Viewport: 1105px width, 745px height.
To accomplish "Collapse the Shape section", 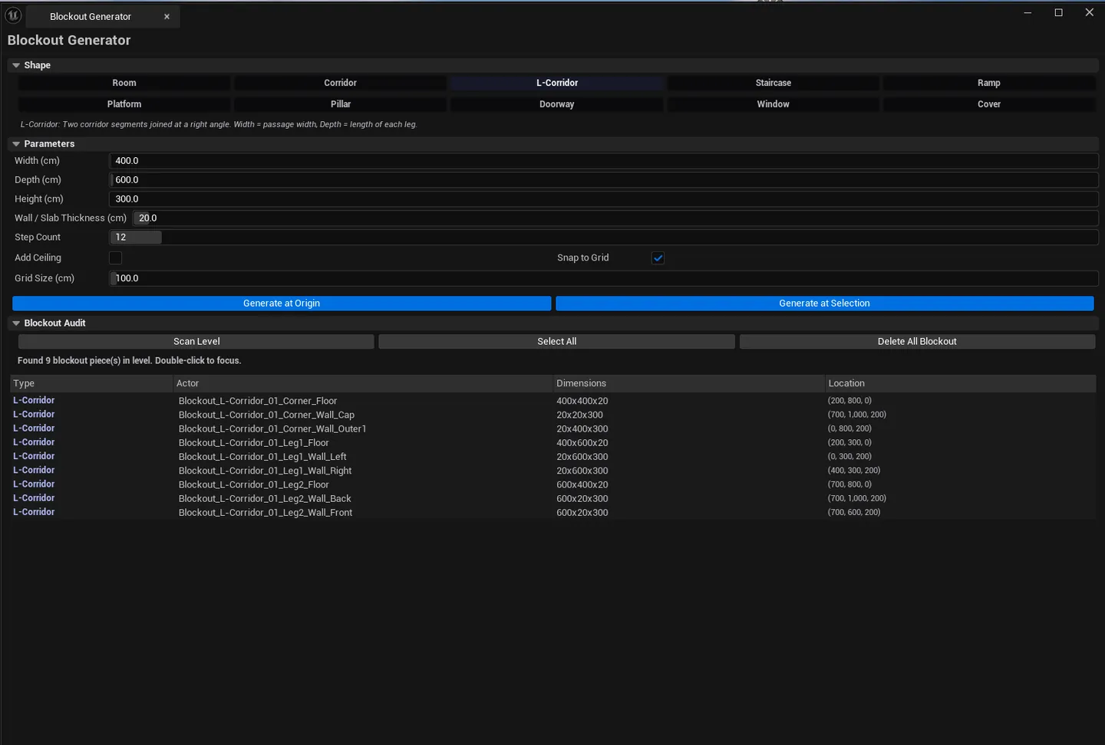I will 16,65.
